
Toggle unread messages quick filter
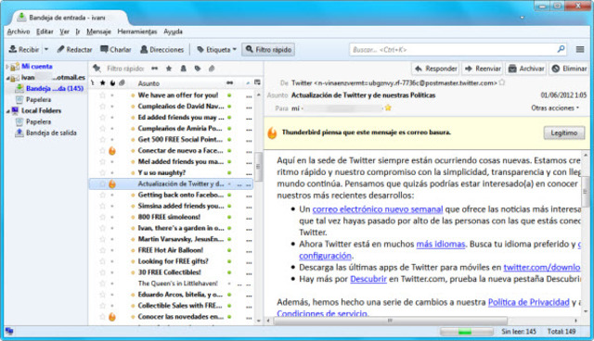(155, 69)
